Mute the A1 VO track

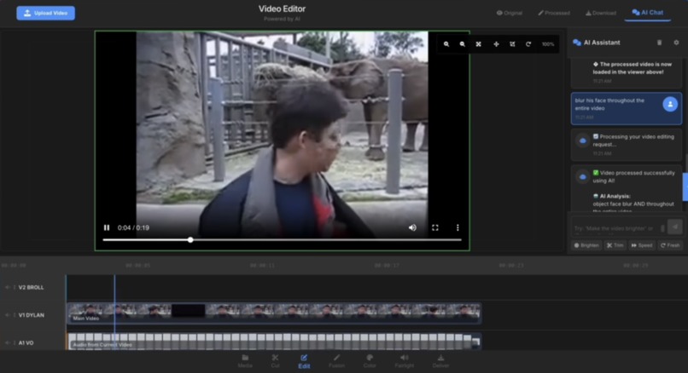point(7,343)
